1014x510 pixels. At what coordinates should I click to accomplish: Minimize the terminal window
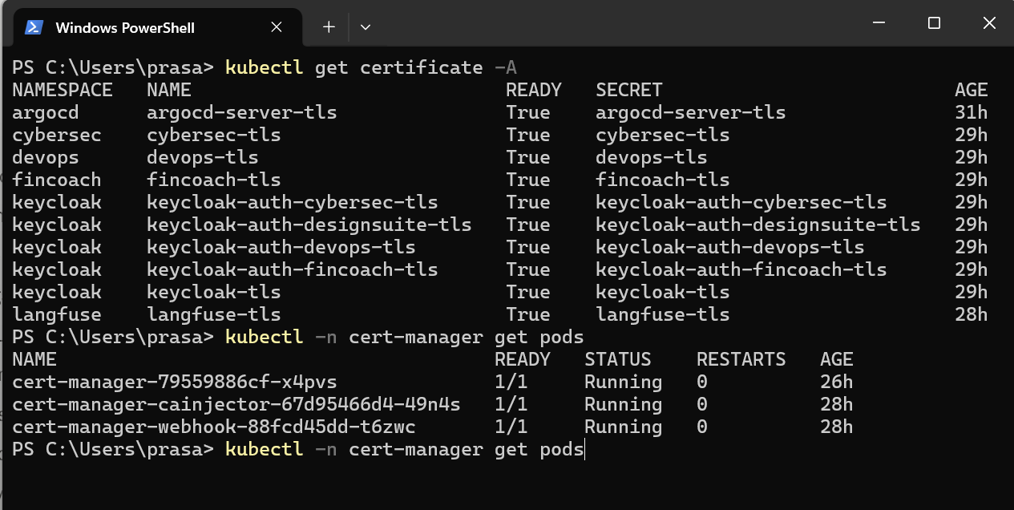click(x=879, y=24)
